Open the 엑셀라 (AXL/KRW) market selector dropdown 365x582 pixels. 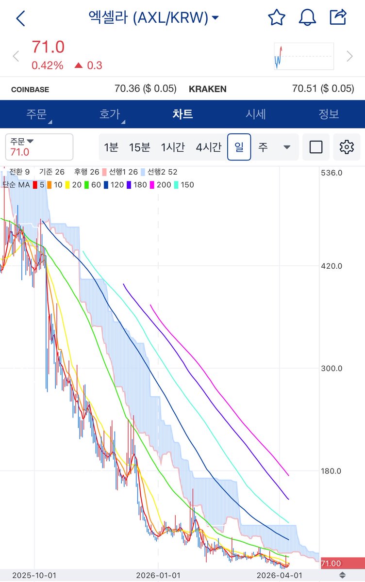[153, 18]
